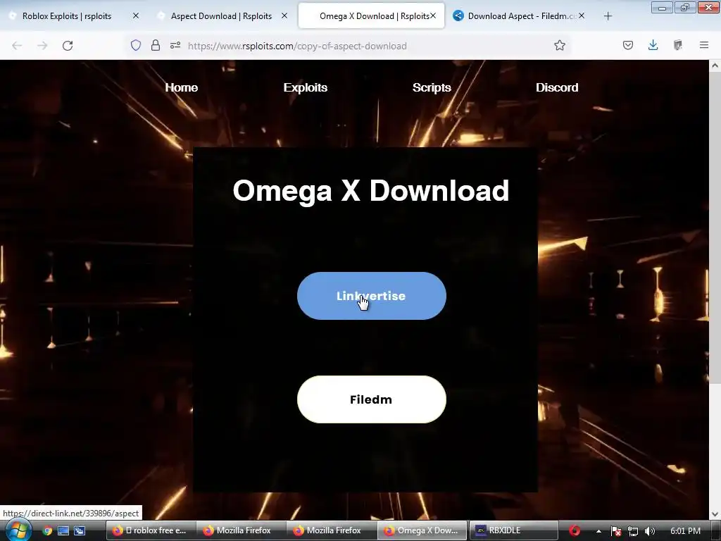View site security padlock info

tap(156, 45)
